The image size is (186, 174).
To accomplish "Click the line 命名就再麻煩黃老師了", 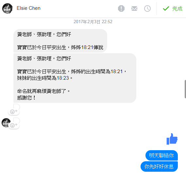I will [x=43, y=91].
